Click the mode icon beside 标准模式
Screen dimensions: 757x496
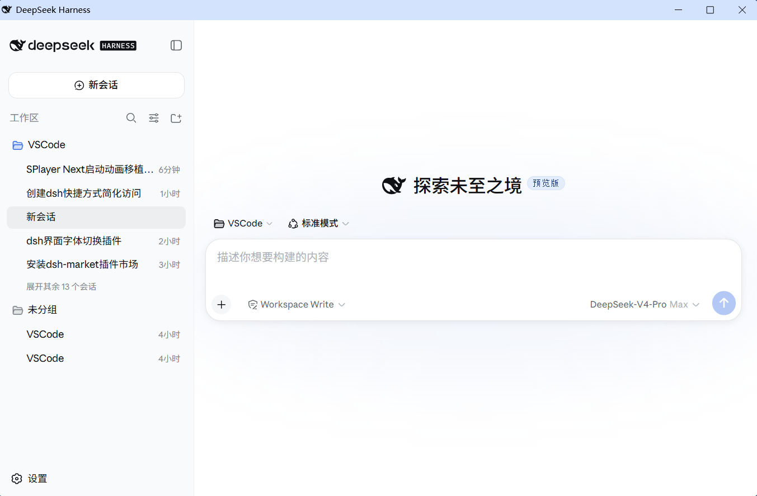click(x=293, y=224)
